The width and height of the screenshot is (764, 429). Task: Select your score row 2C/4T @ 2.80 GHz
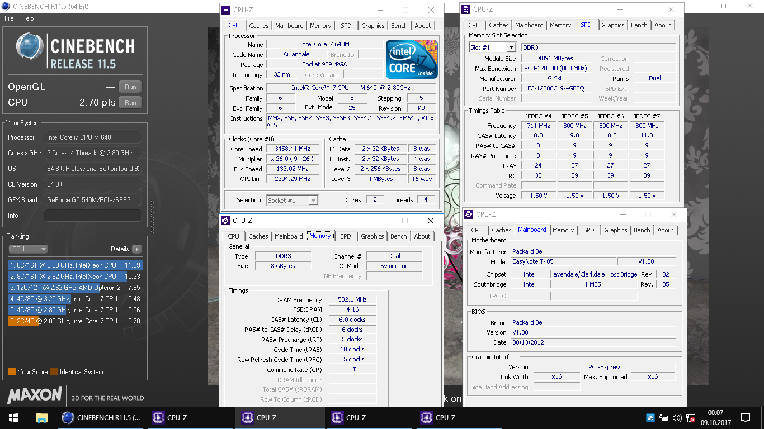pyautogui.click(x=75, y=321)
